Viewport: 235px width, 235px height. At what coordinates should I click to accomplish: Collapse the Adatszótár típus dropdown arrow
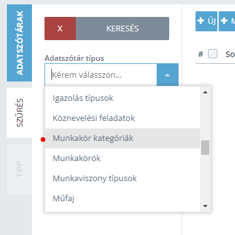tap(167, 75)
